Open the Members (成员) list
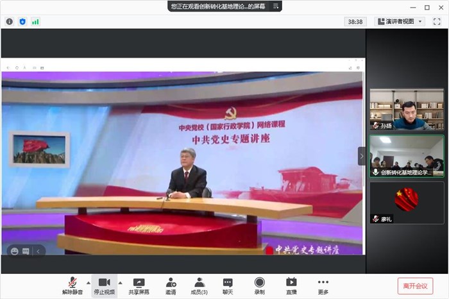Screen dimensions: 449x299 coord(199,286)
